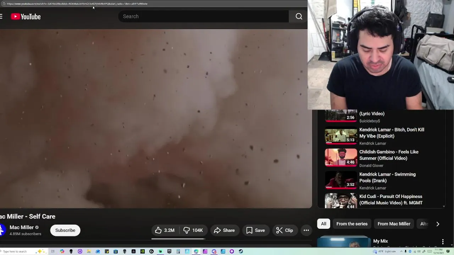Open the Swimming Pools thumbnail
Viewport: 454px width, 255px height.
(341, 180)
